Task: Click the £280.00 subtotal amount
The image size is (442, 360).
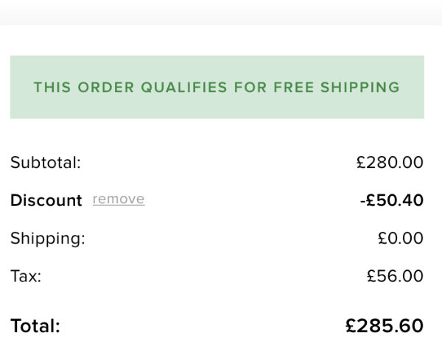Action: coord(390,162)
